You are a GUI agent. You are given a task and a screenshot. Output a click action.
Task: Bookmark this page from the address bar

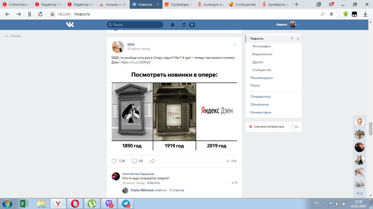[x=331, y=14]
